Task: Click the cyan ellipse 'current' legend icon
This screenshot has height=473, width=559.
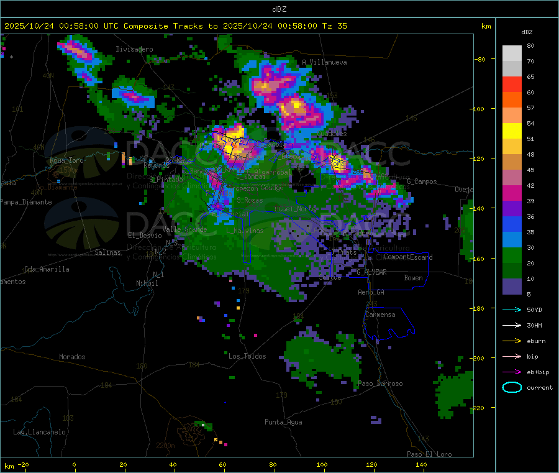Action: tap(512, 387)
